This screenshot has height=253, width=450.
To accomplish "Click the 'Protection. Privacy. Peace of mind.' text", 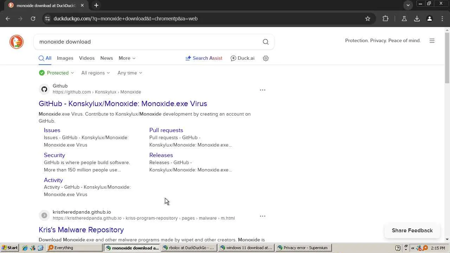I will (383, 41).
